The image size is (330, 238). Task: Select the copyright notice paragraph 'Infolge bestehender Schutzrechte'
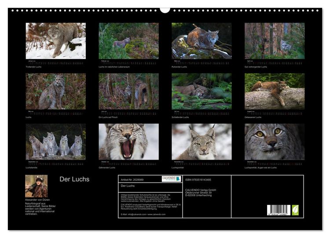[146, 198]
